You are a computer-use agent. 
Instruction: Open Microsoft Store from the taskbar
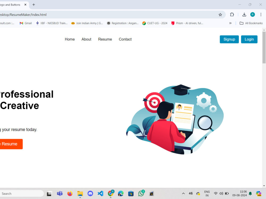pyautogui.click(x=131, y=193)
